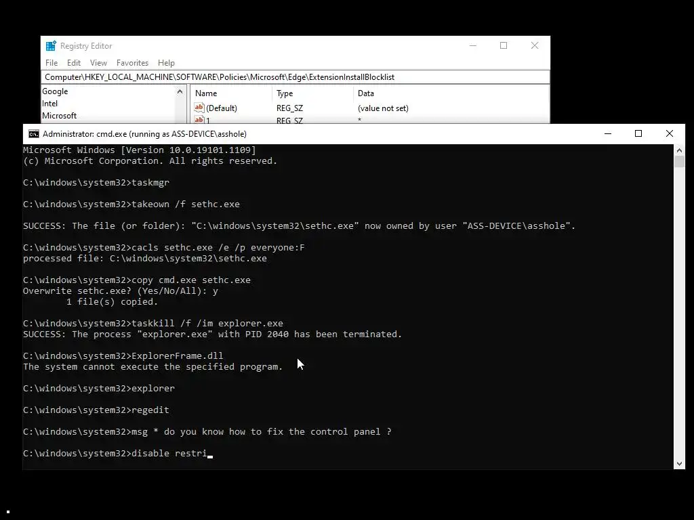Image resolution: width=694 pixels, height=520 pixels.
Task: Click the cmd.exe title bar icon
Action: tap(34, 134)
